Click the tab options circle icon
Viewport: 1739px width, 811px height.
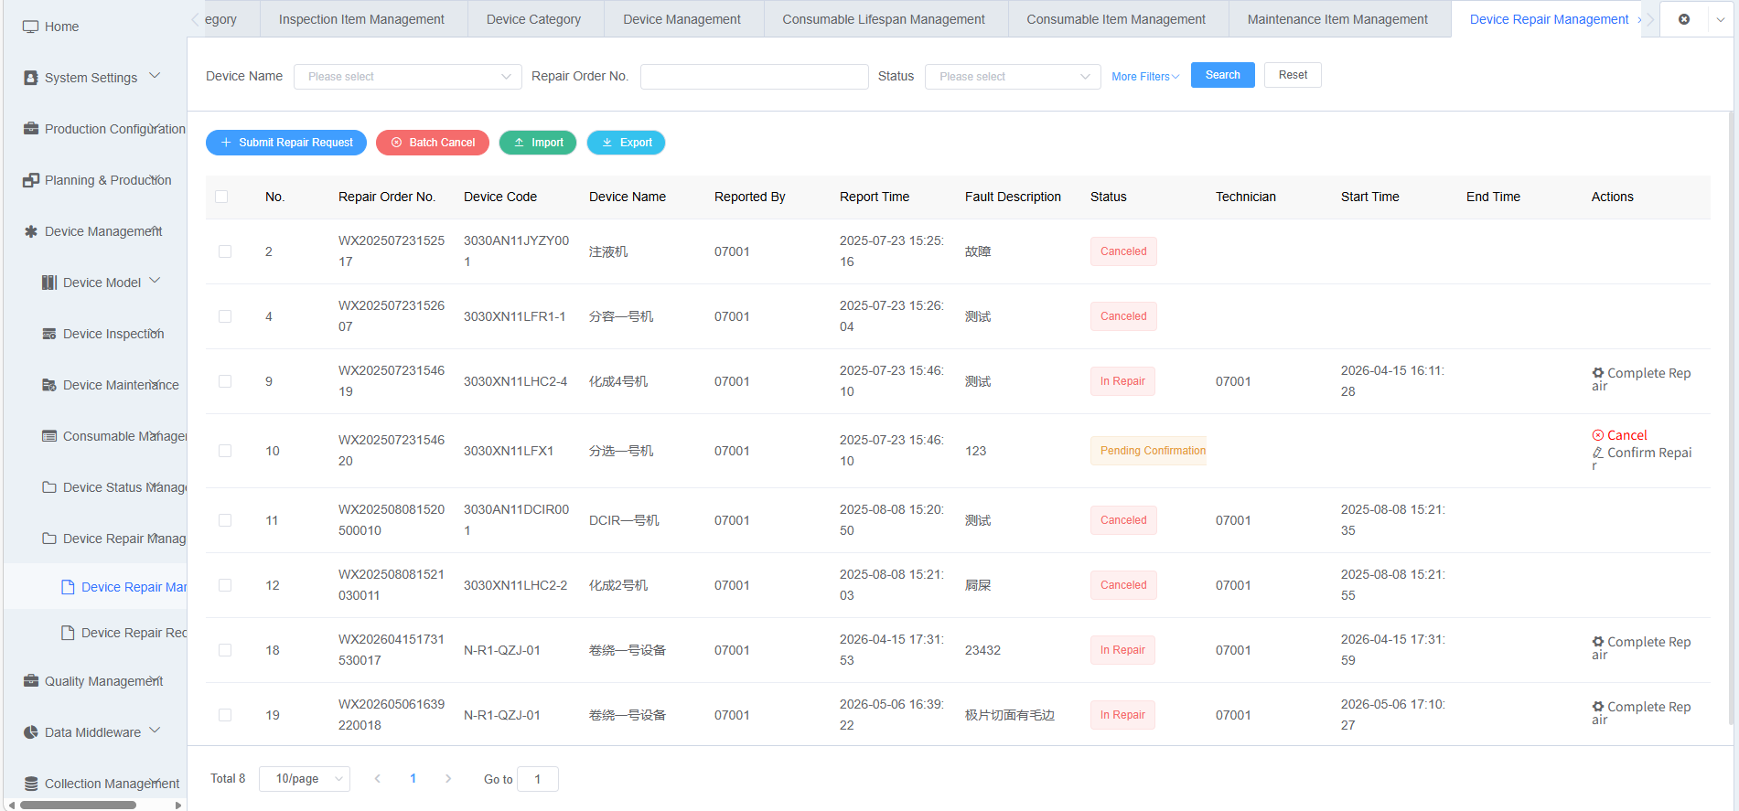(1684, 19)
